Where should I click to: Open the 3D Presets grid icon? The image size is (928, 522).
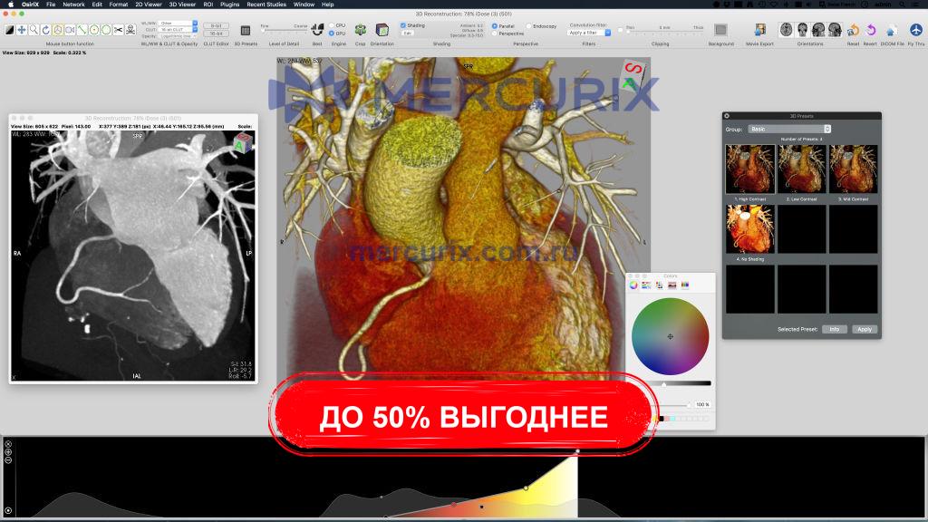click(x=245, y=30)
